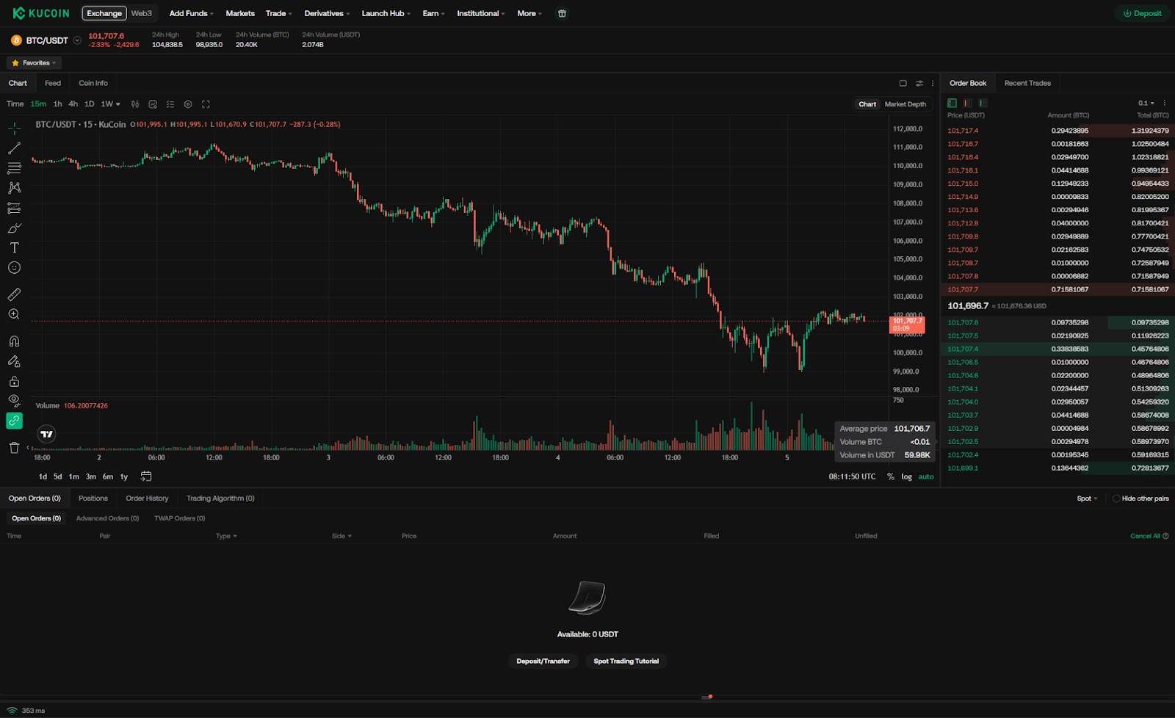The width and height of the screenshot is (1175, 718).
Task: Switch to the Recent Trades tab
Action: 1027,83
